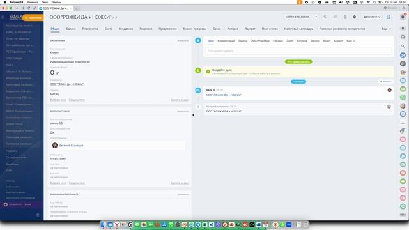This screenshot has width=409, height=230.
Task: Open the Налоговый календарь tab
Action: coord(298,29)
